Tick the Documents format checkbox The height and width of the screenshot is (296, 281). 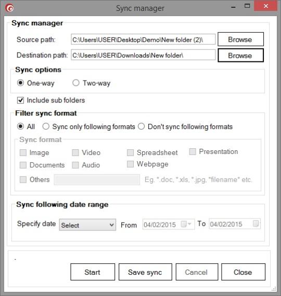tap(23, 165)
